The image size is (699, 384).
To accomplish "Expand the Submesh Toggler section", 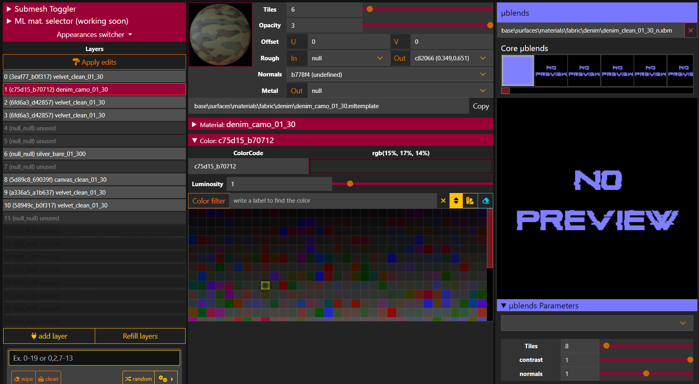I will pyautogui.click(x=9, y=9).
